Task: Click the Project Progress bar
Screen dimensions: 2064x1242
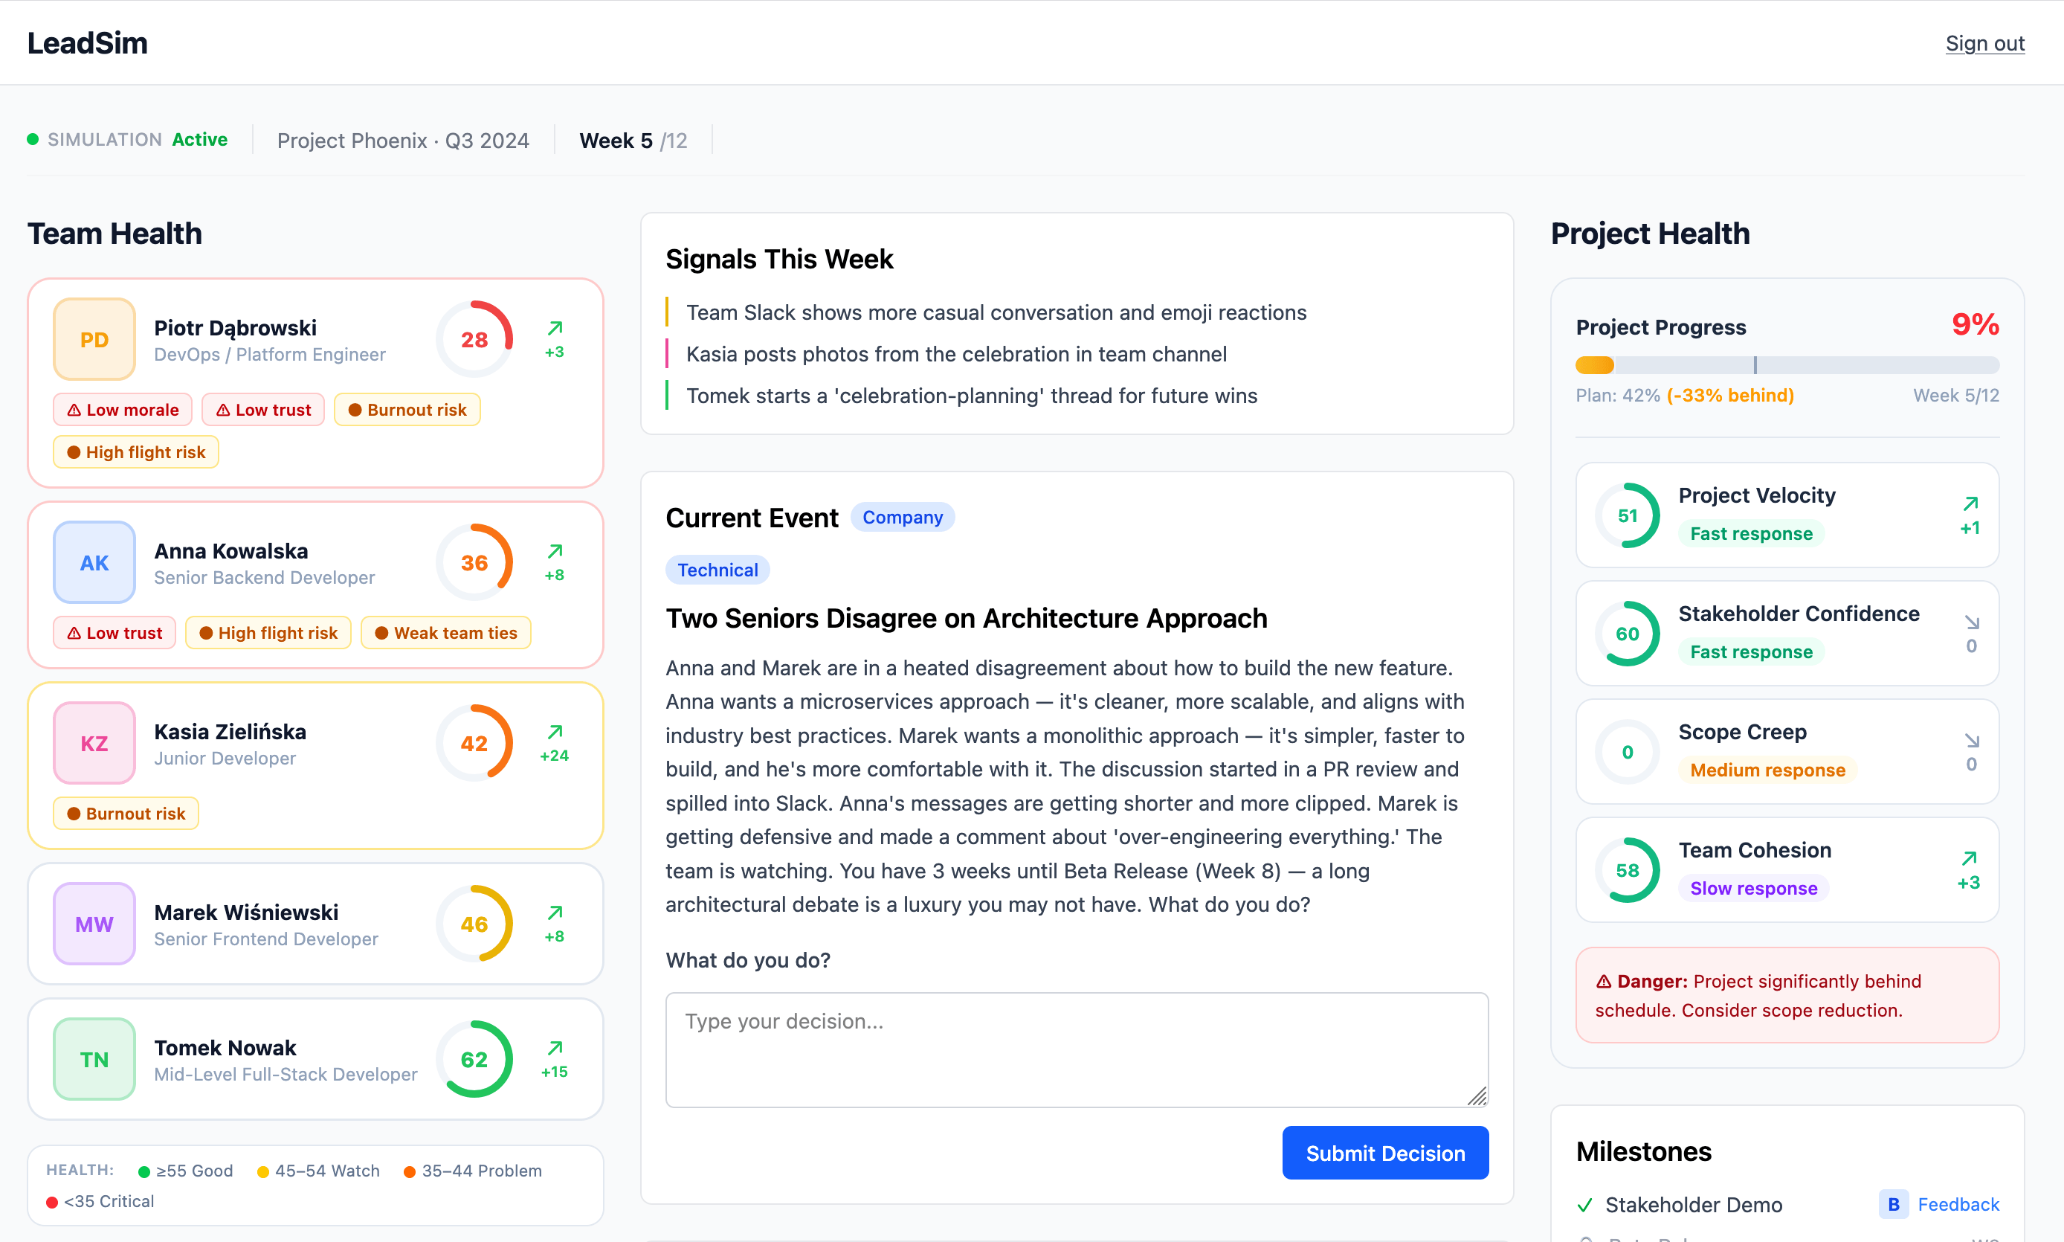Action: [x=1787, y=365]
